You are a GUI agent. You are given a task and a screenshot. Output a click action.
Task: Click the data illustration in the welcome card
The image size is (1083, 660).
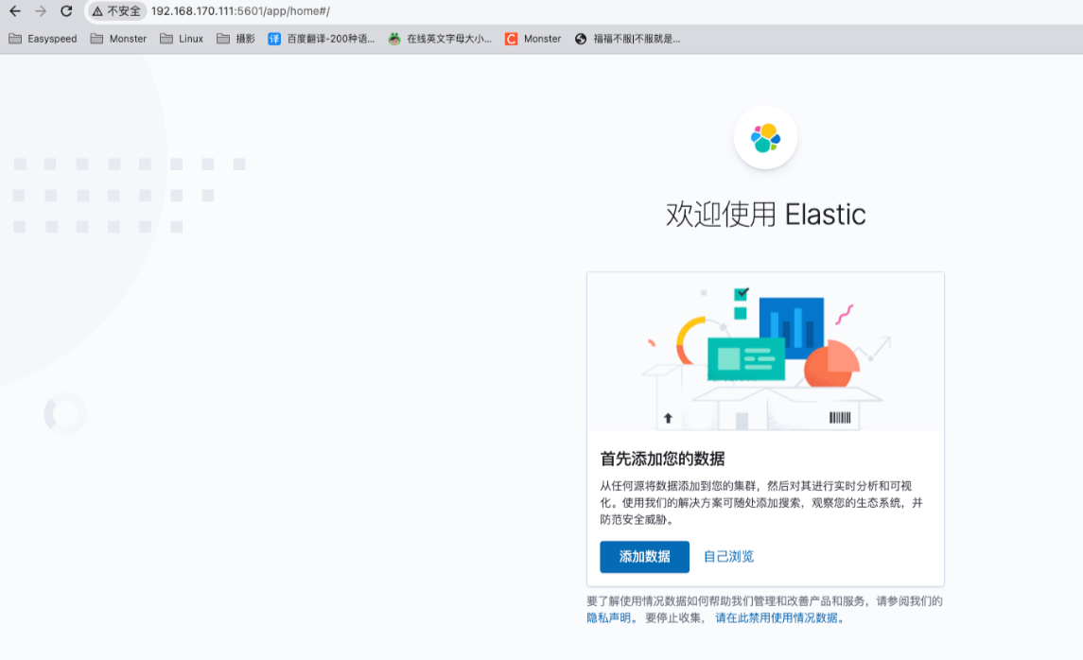[x=765, y=352]
